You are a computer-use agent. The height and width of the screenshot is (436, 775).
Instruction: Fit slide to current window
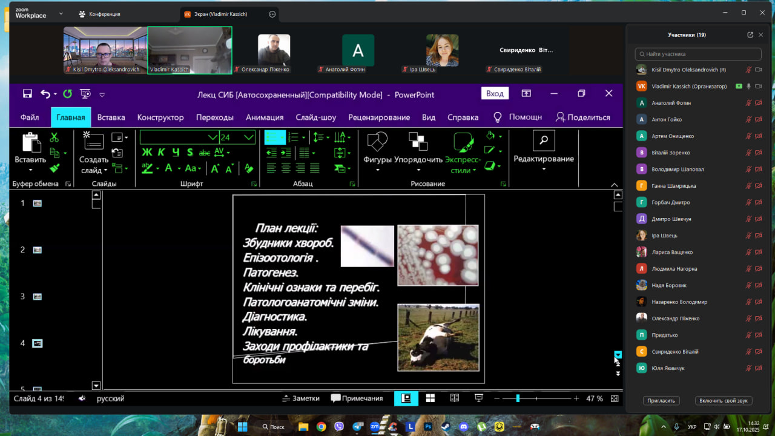[615, 398]
